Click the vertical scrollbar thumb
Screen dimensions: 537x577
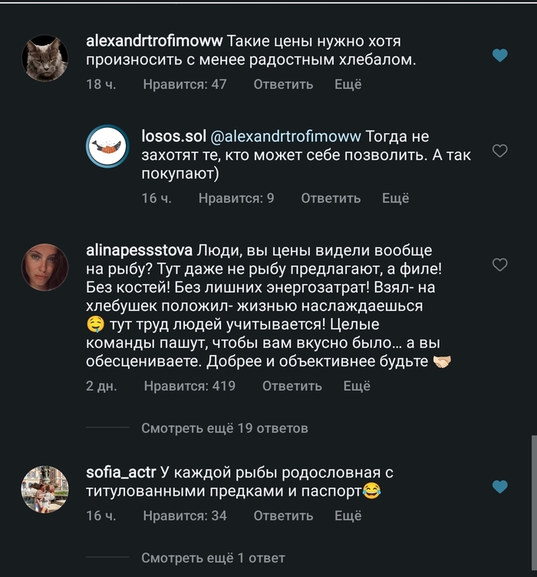pyautogui.click(x=533, y=502)
